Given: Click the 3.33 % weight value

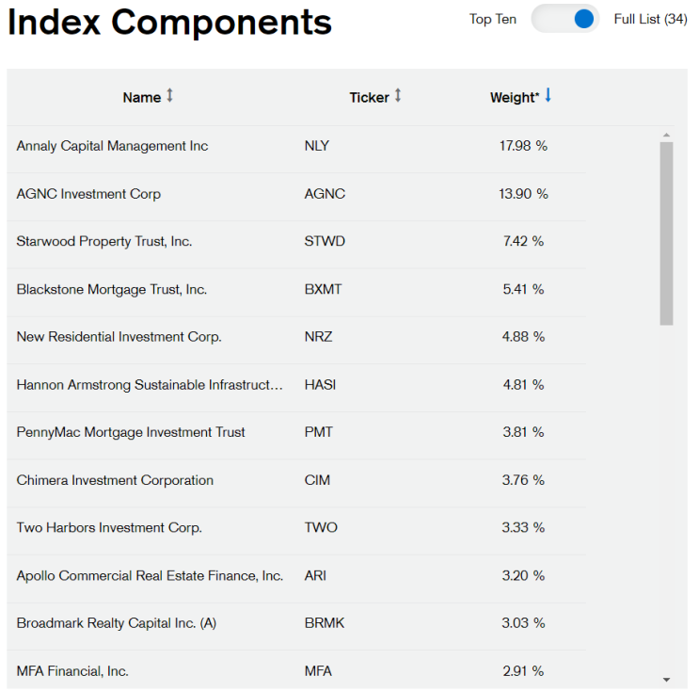Looking at the screenshot, I should point(523,528).
